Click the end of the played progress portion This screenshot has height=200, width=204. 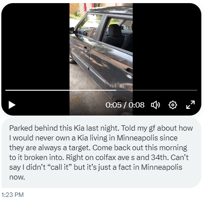point(116,90)
